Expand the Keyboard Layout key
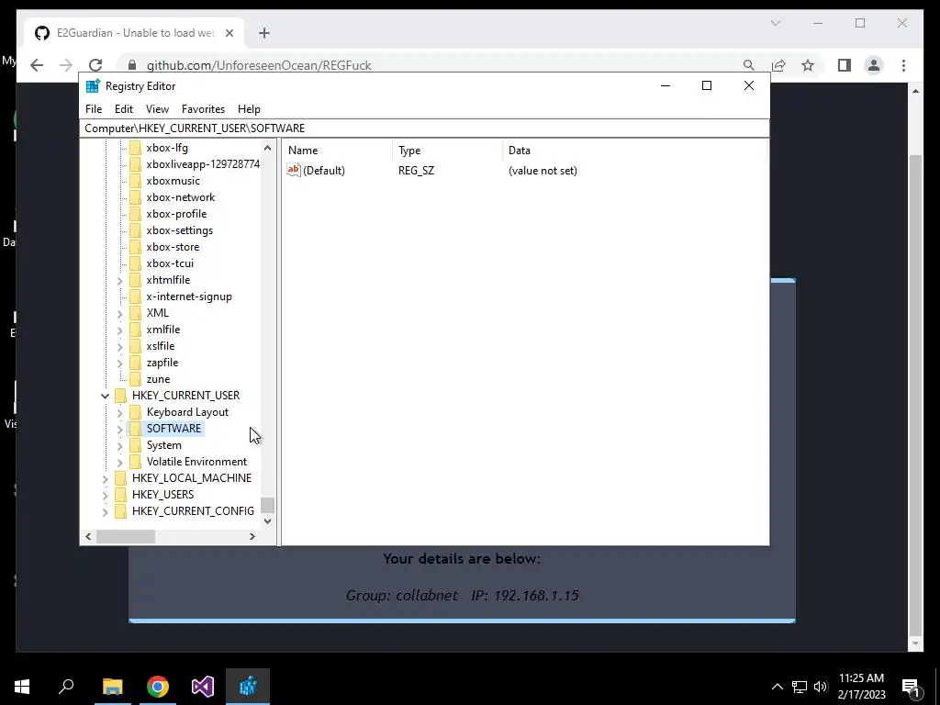Image resolution: width=940 pixels, height=705 pixels. click(x=119, y=412)
